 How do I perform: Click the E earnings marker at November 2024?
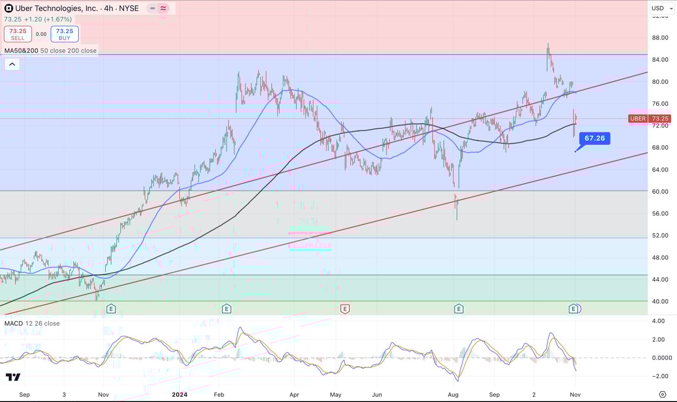tap(573, 309)
